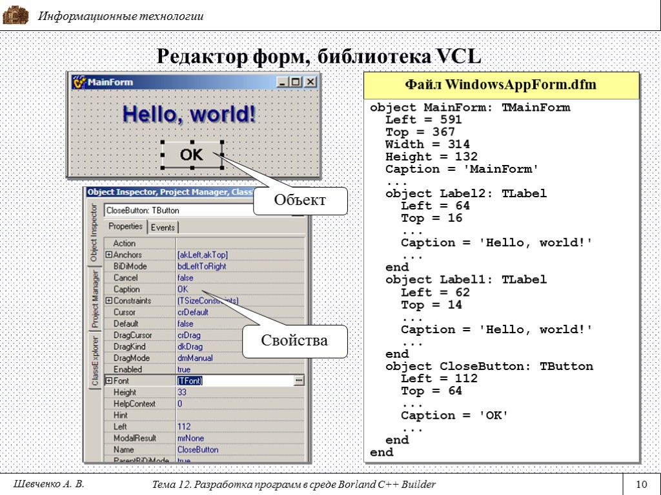Switch to the Properties tab

[125, 226]
